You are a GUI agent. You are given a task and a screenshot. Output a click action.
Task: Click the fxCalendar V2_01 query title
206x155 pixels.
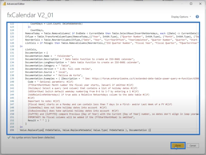tap(30, 15)
